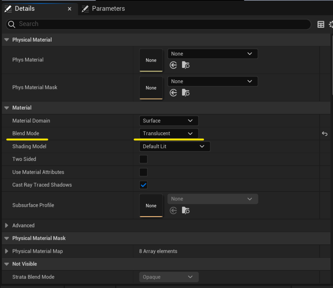The image size is (333, 288).
Task: Expand the Physical Material Map array
Action: [x=7, y=251]
